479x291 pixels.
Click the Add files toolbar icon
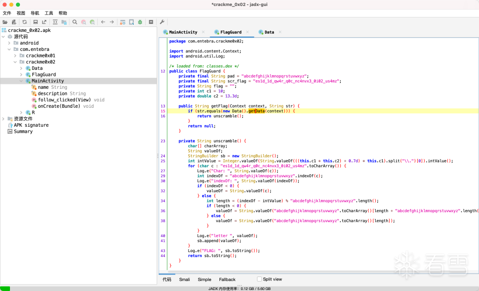point(14,22)
